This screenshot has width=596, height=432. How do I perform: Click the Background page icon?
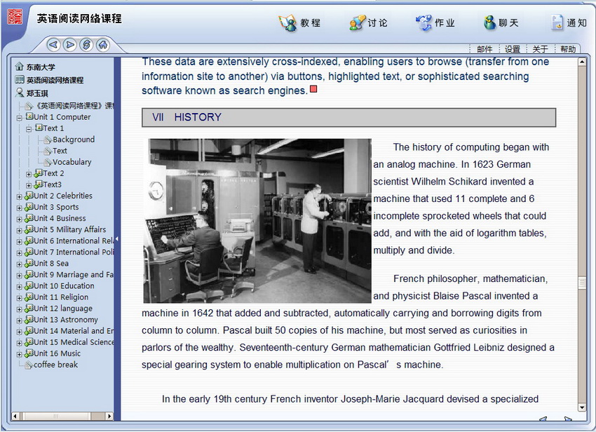click(48, 140)
